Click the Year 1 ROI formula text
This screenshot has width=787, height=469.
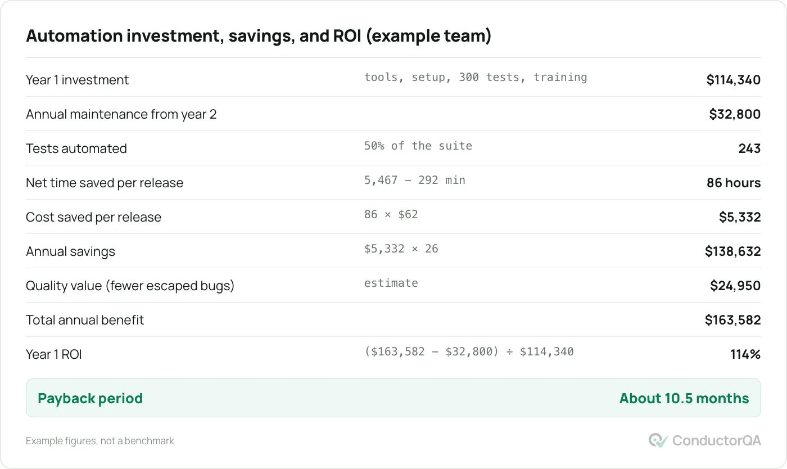tap(469, 351)
